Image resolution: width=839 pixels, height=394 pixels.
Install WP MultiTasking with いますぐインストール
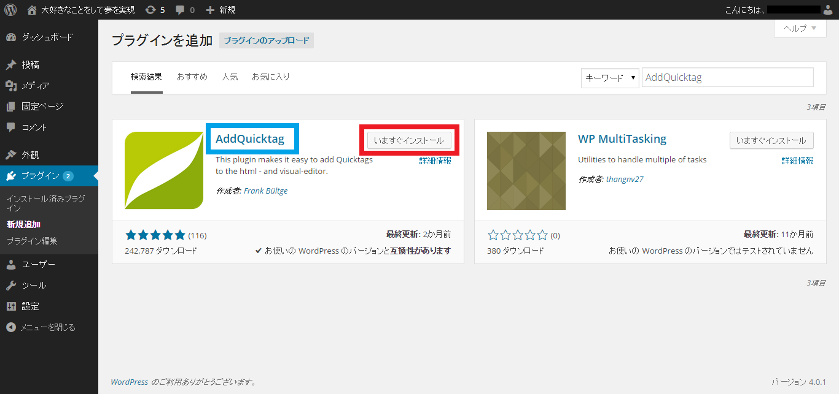point(771,140)
